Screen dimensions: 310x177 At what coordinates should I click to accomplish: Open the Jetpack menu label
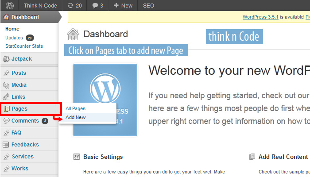point(22,59)
